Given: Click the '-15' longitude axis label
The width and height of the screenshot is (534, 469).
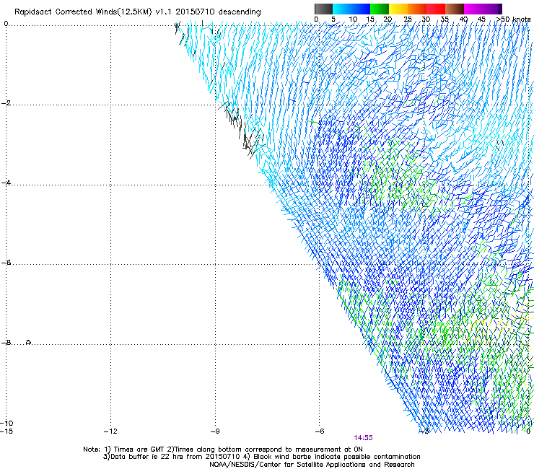Looking at the screenshot, I should [6, 431].
